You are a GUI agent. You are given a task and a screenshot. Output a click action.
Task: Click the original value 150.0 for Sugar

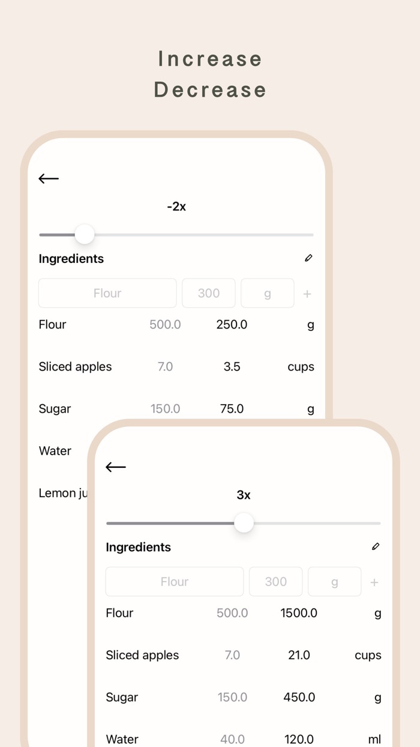pos(165,408)
